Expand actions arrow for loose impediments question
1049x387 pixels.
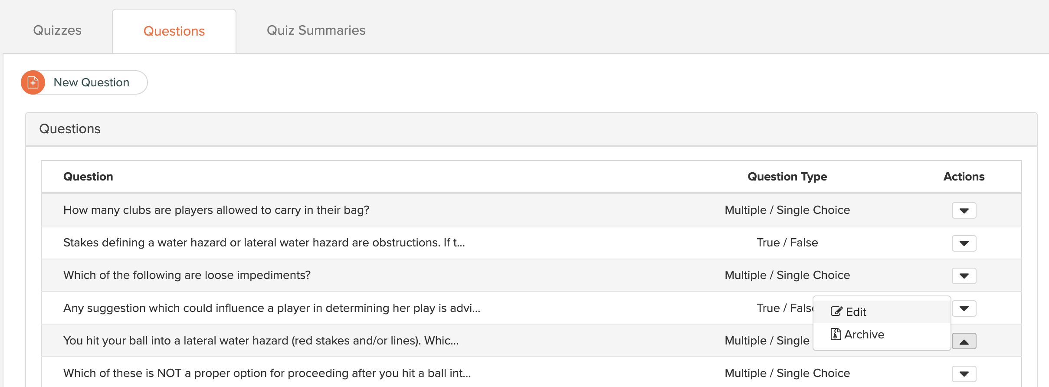964,275
